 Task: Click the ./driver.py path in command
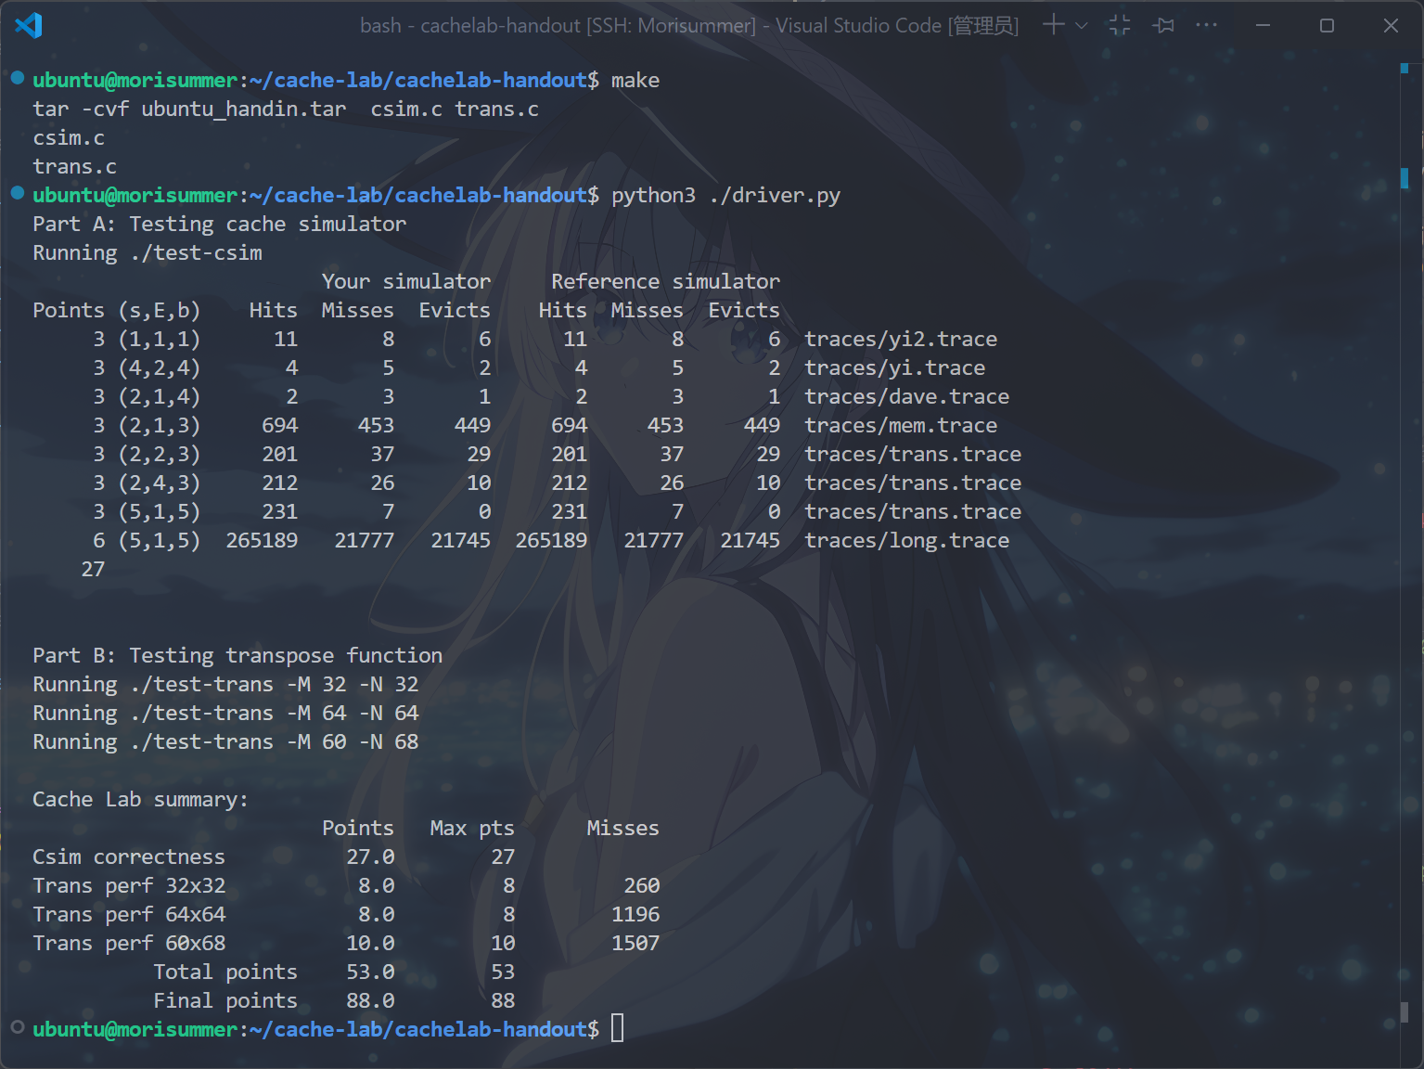point(774,196)
